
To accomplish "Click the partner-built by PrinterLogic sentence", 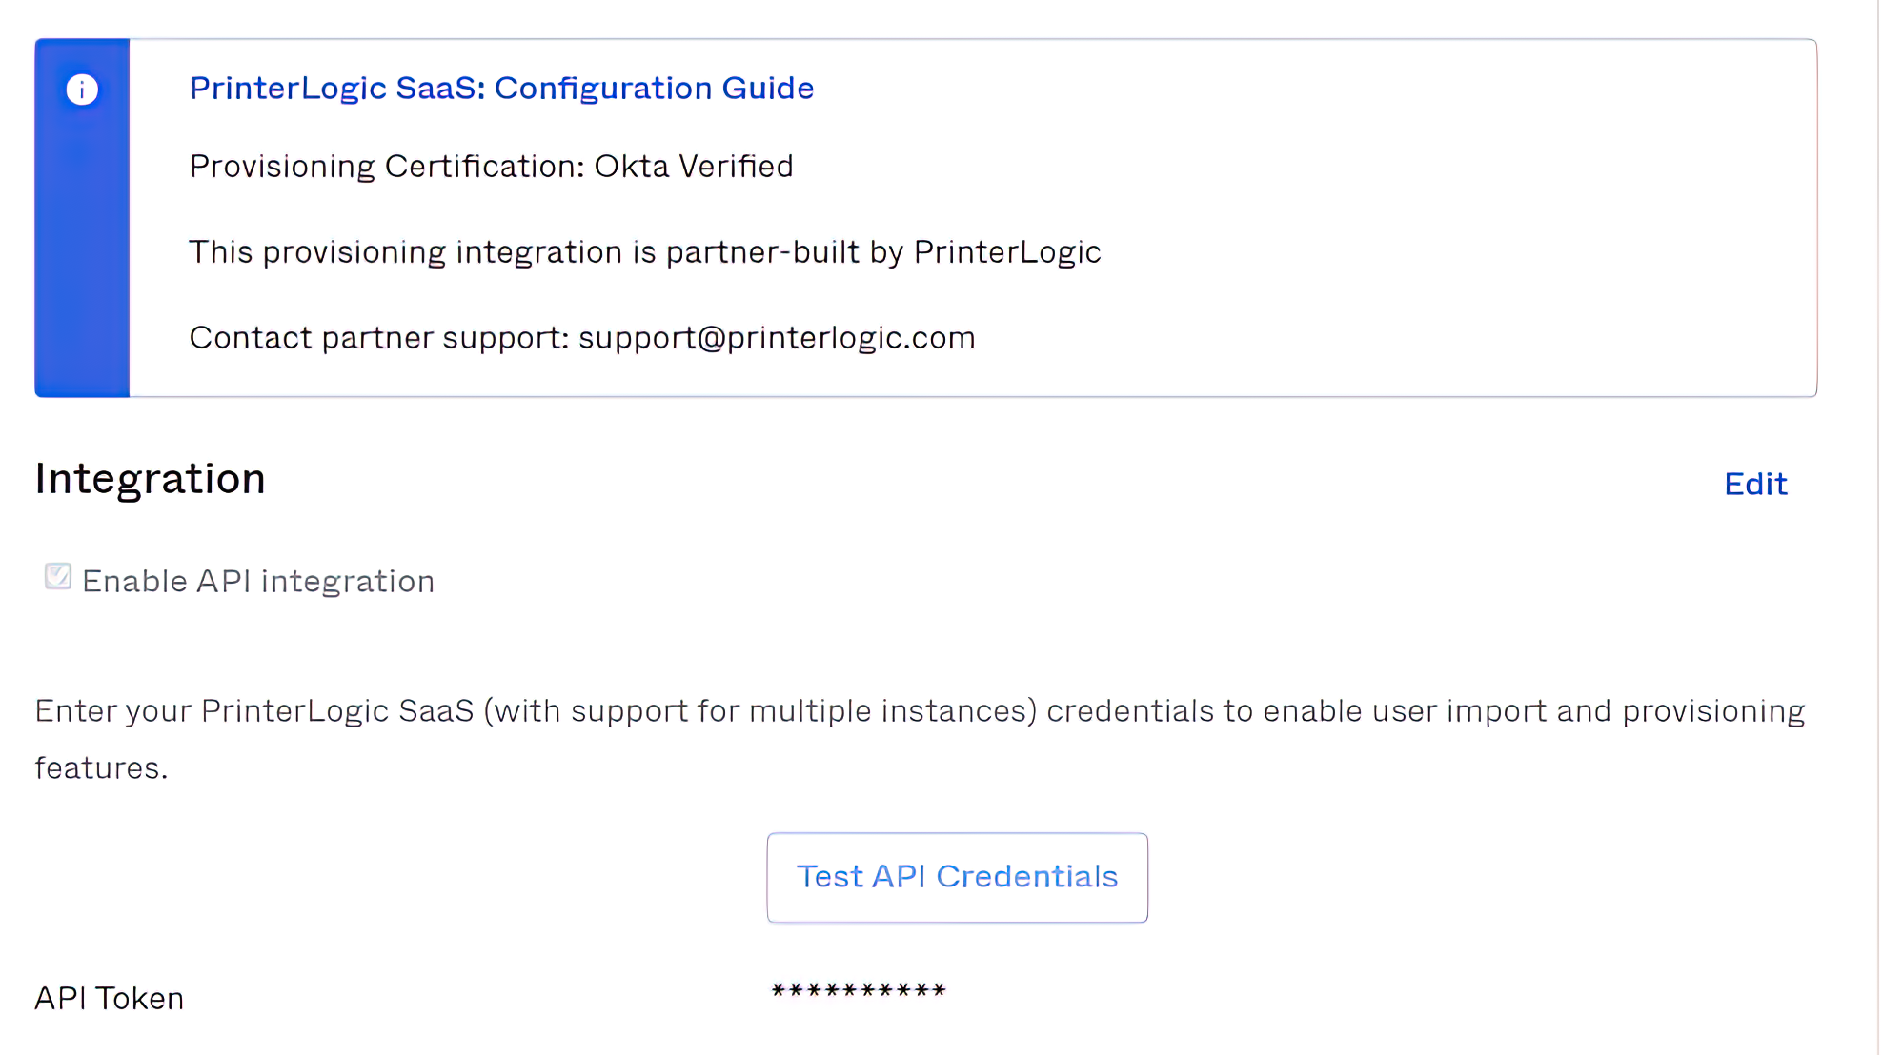I will 644,252.
